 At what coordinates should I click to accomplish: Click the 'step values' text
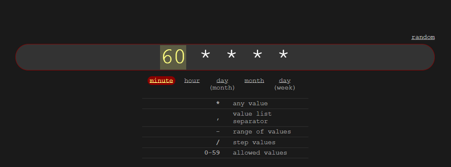click(254, 142)
